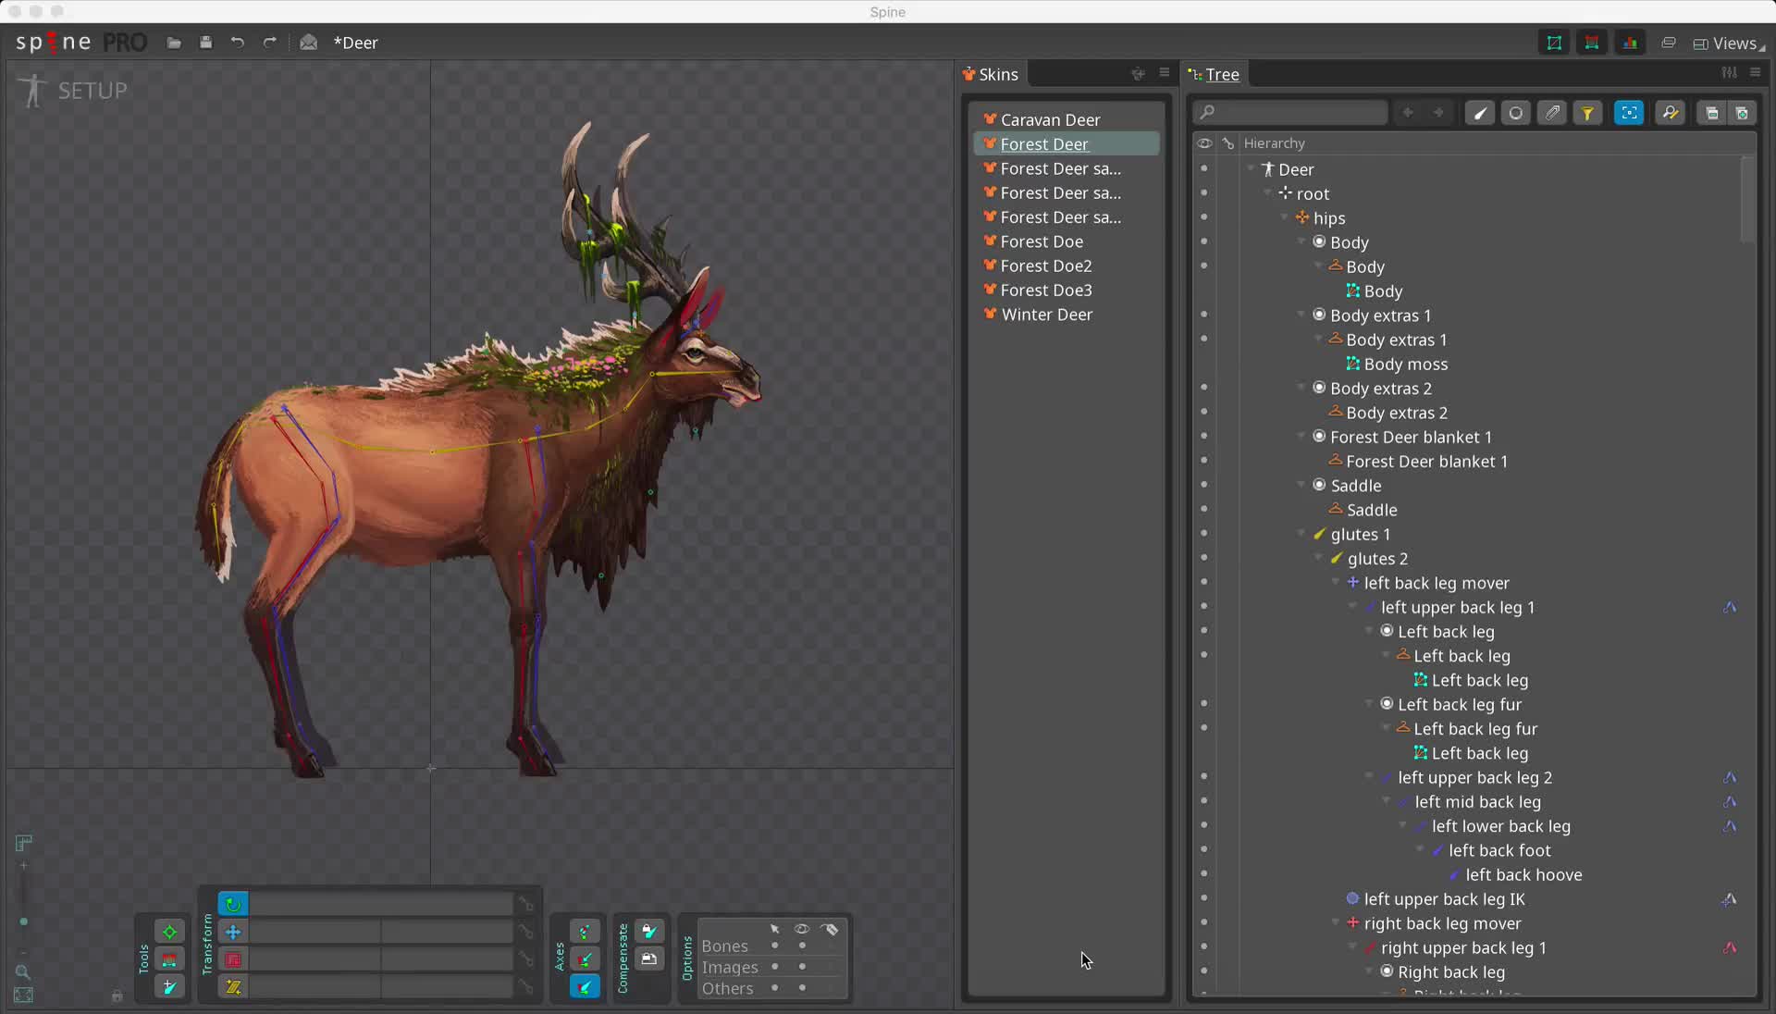Toggle visibility dot for root bone
Screen dimensions: 1776x1014
tap(1203, 193)
